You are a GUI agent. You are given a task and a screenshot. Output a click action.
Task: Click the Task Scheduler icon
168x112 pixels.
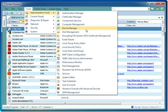coord(58,81)
